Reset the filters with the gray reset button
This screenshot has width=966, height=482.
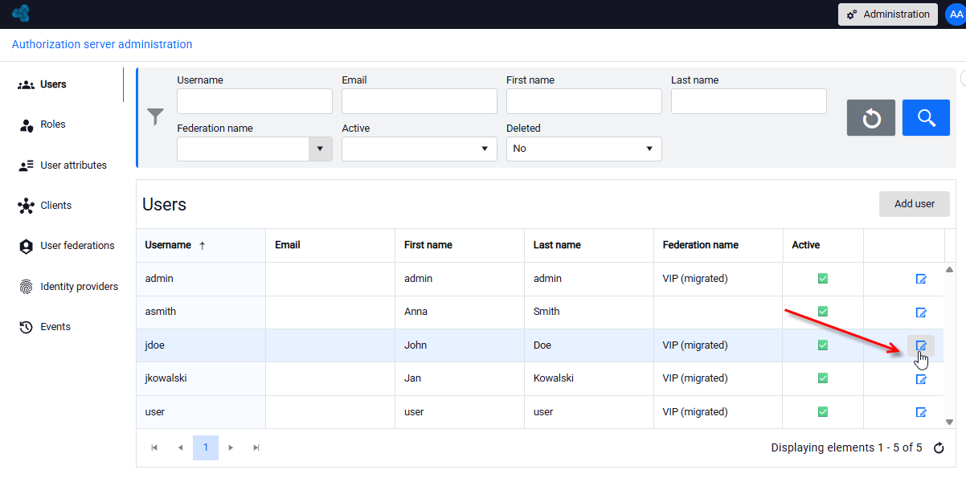pos(871,118)
